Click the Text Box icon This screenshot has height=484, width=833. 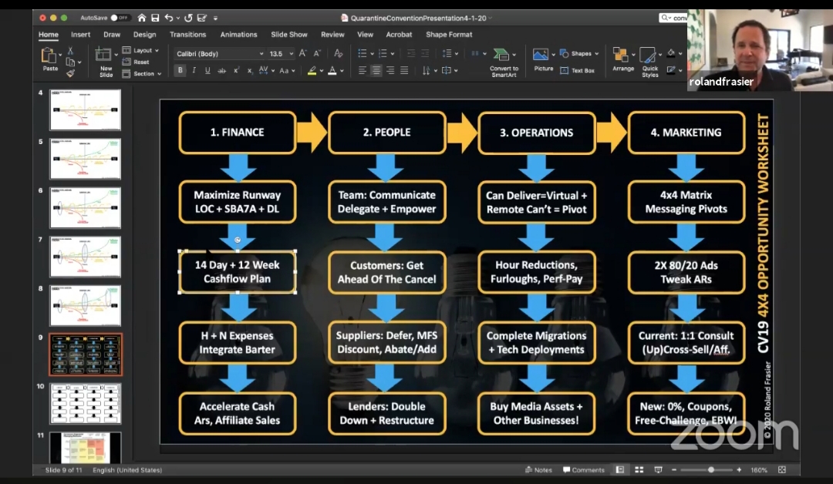578,70
